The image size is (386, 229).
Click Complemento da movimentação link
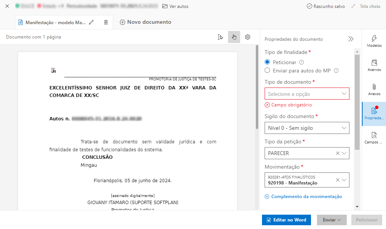[x=303, y=197]
